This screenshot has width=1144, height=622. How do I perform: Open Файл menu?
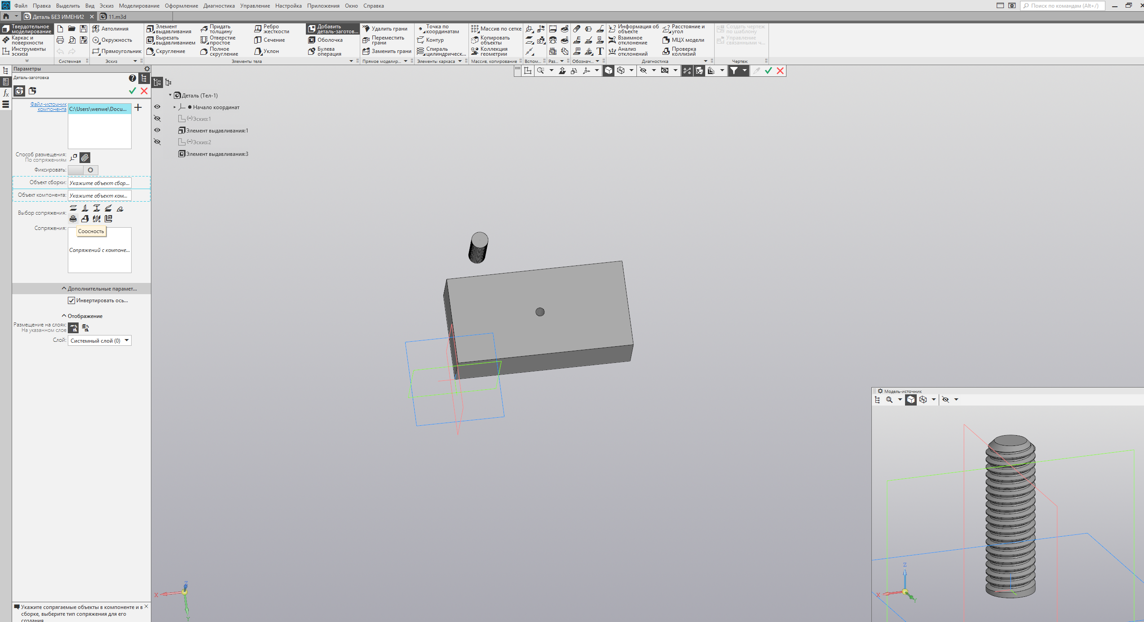tap(21, 6)
